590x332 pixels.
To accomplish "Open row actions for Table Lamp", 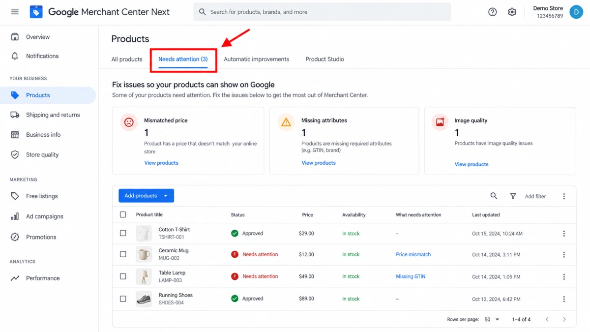I will tap(564, 276).
